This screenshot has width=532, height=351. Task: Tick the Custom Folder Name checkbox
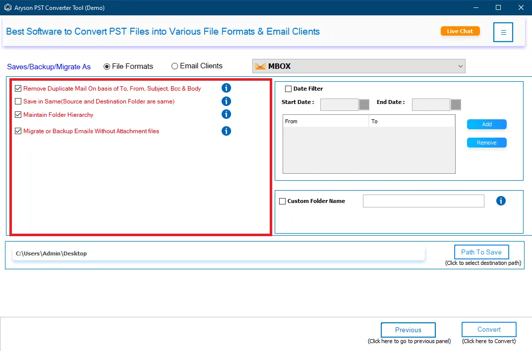tap(283, 201)
